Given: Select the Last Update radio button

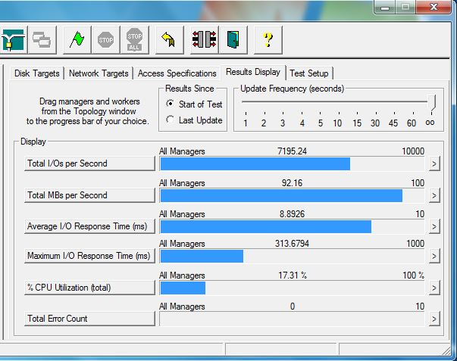Looking at the screenshot, I should tap(171, 120).
